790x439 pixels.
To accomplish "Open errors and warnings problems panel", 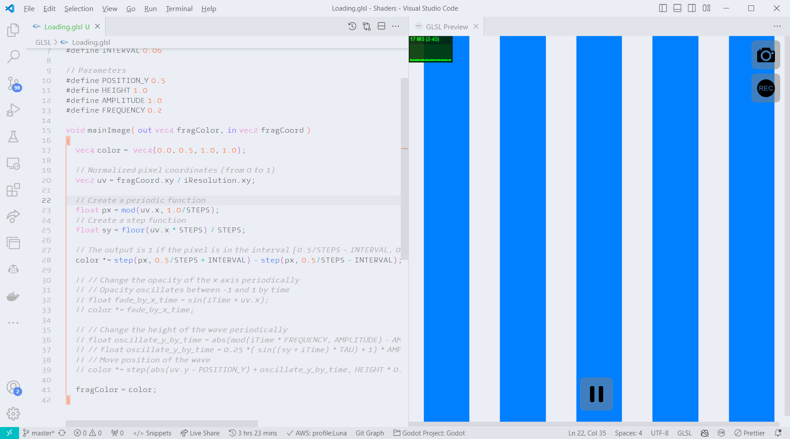I will [x=88, y=433].
